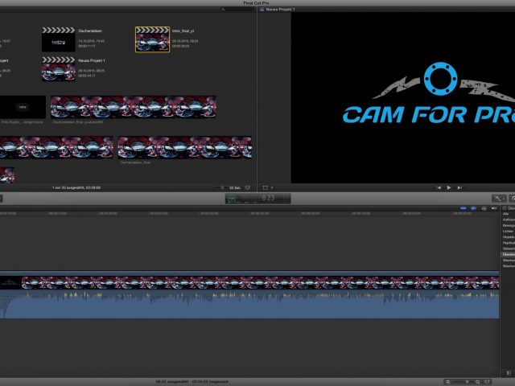Screen dimensions: 515x386
Task: Click the '1 von 20 ausgewählt' status text
Action: click(76, 187)
